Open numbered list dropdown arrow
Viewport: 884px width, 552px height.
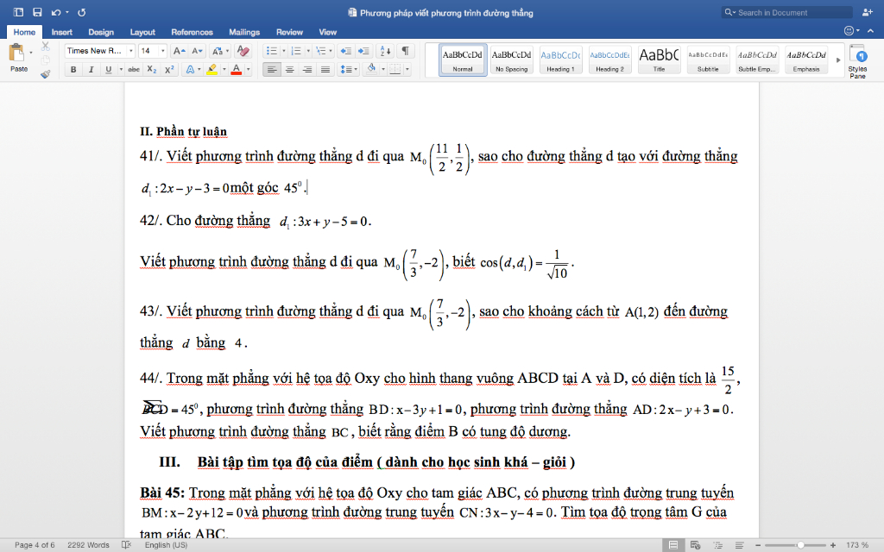pyautogui.click(x=308, y=51)
